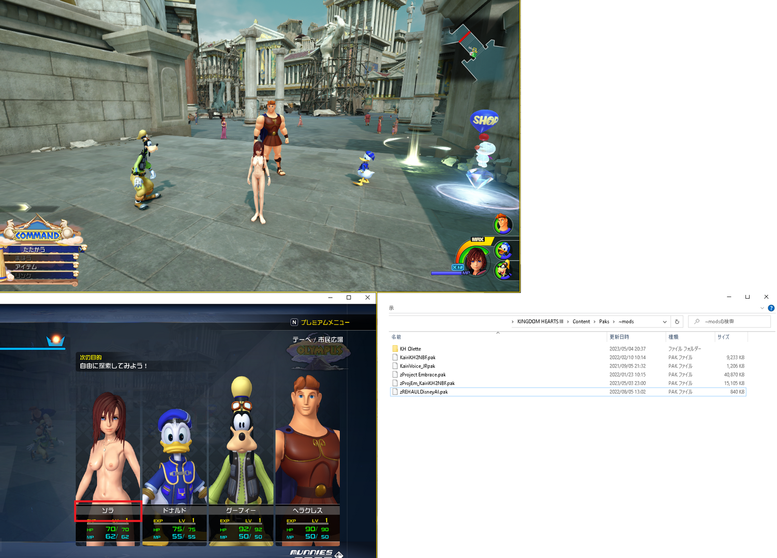Click the size value 15,105 KB
The width and height of the screenshot is (777, 558).
tap(734, 383)
